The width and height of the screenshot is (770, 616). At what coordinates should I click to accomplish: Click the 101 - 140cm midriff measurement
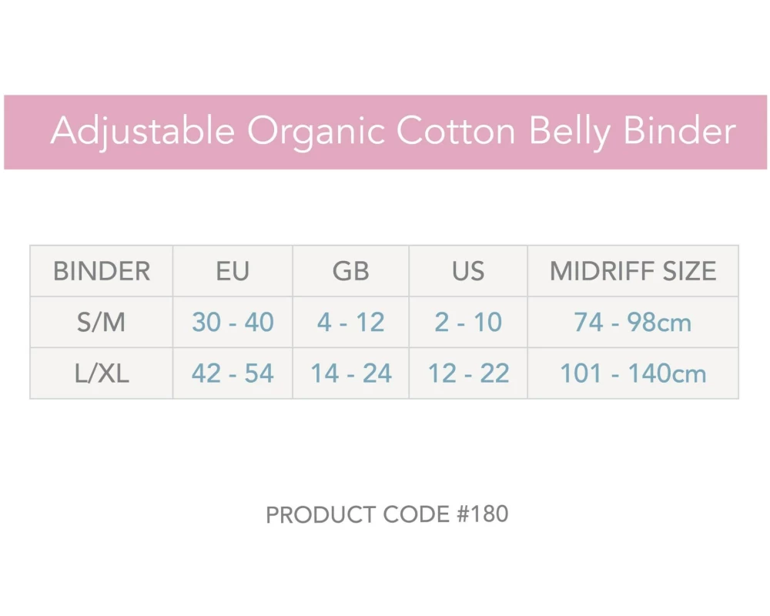click(x=633, y=373)
